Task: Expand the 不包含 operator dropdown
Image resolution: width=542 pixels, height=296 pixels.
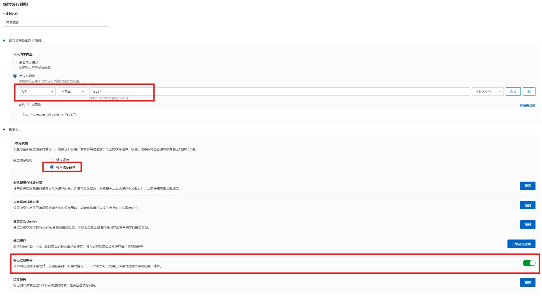Action: click(72, 92)
